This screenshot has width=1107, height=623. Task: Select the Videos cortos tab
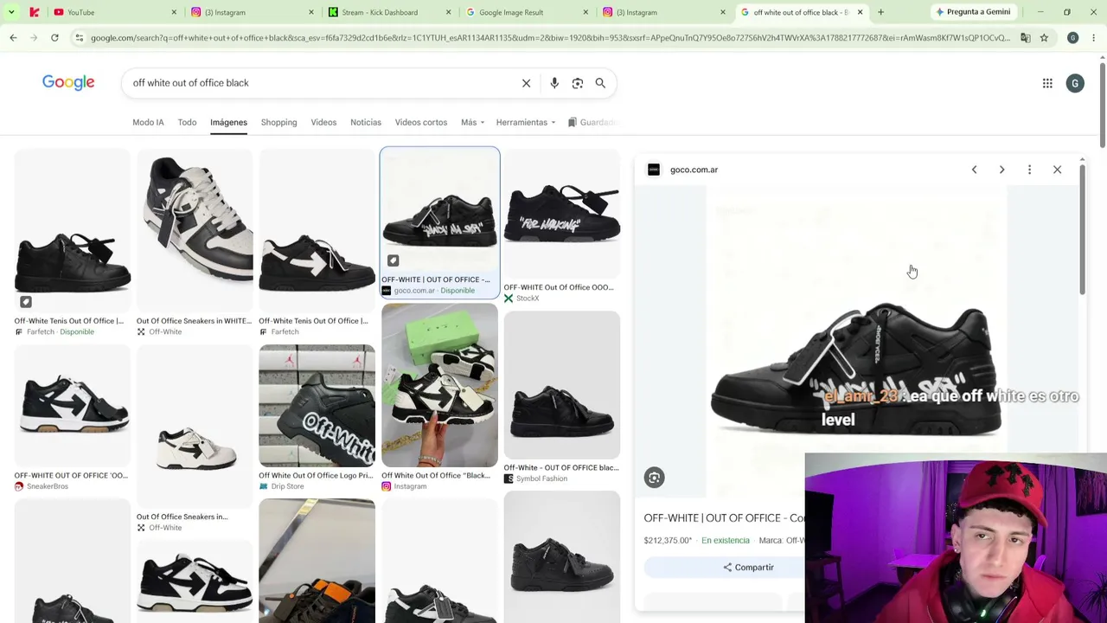pos(421,122)
